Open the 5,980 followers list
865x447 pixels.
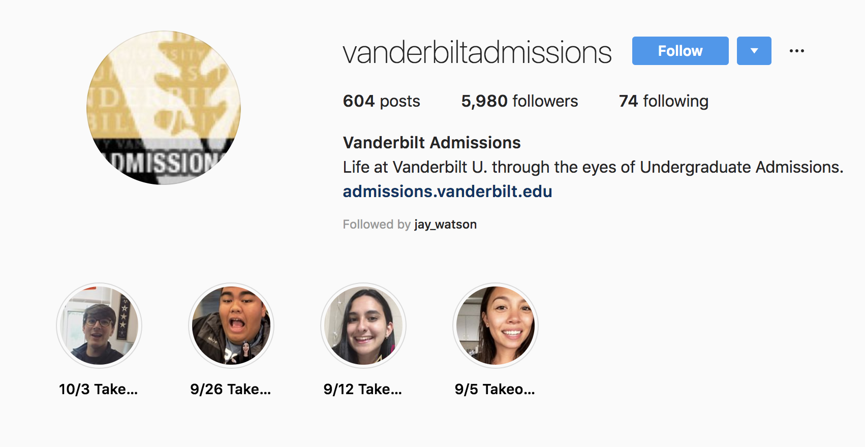pyautogui.click(x=519, y=101)
